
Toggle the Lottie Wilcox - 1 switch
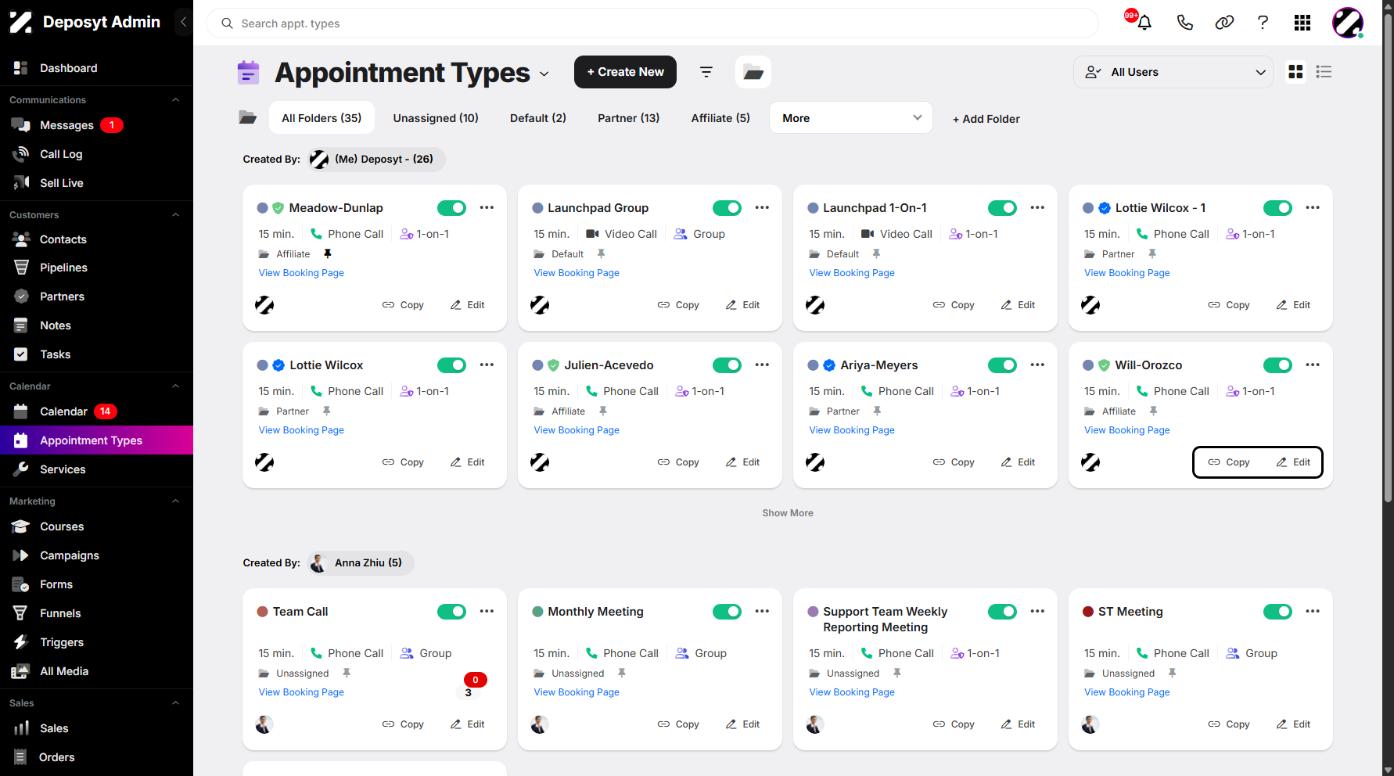(x=1277, y=208)
